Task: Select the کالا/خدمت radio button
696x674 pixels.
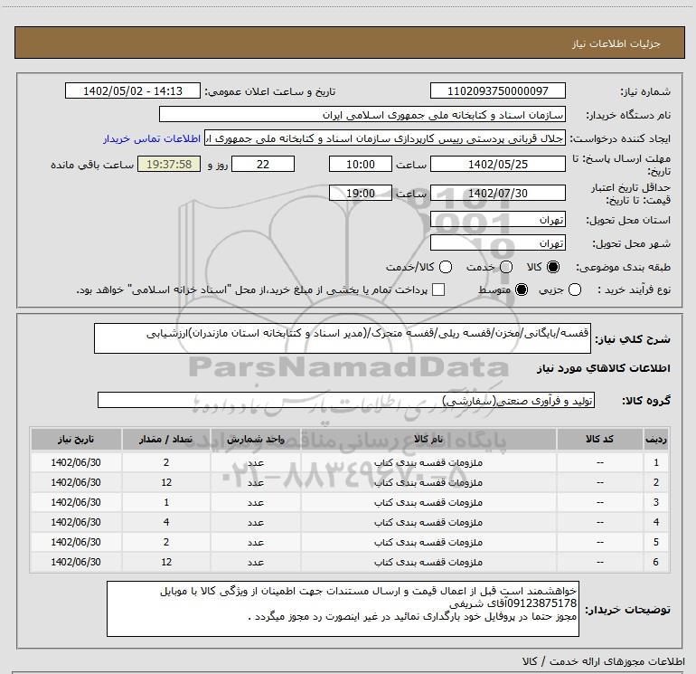Action: click(x=446, y=267)
